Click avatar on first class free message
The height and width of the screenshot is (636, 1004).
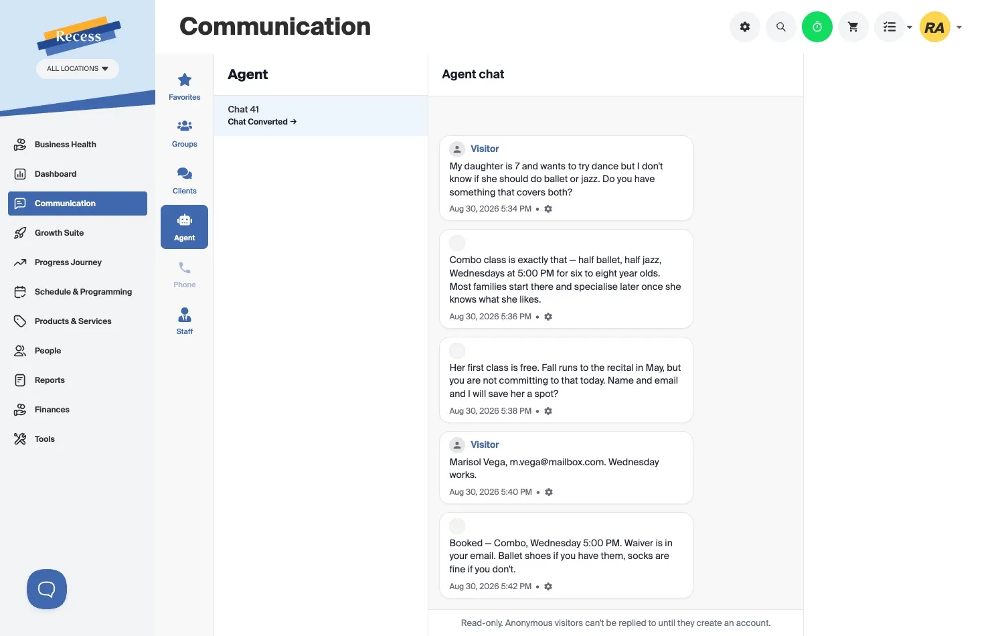tap(457, 350)
